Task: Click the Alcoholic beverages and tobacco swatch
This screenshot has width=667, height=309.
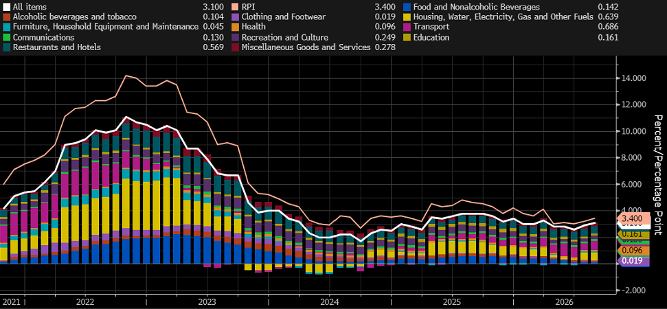Action: [6, 17]
